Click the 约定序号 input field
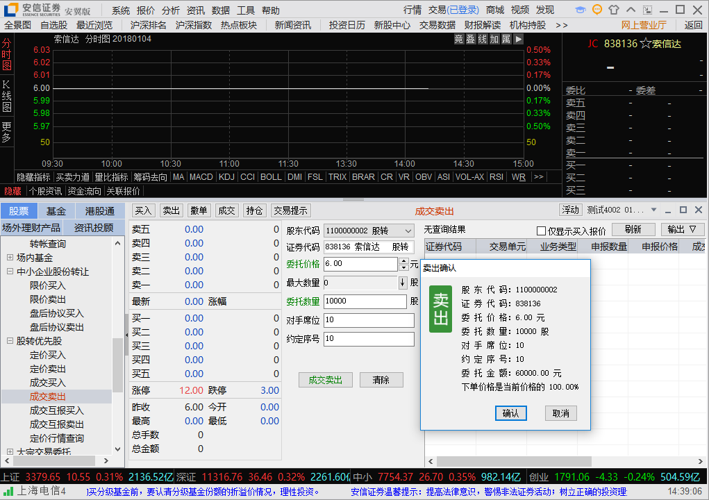The image size is (709, 500). [x=369, y=339]
